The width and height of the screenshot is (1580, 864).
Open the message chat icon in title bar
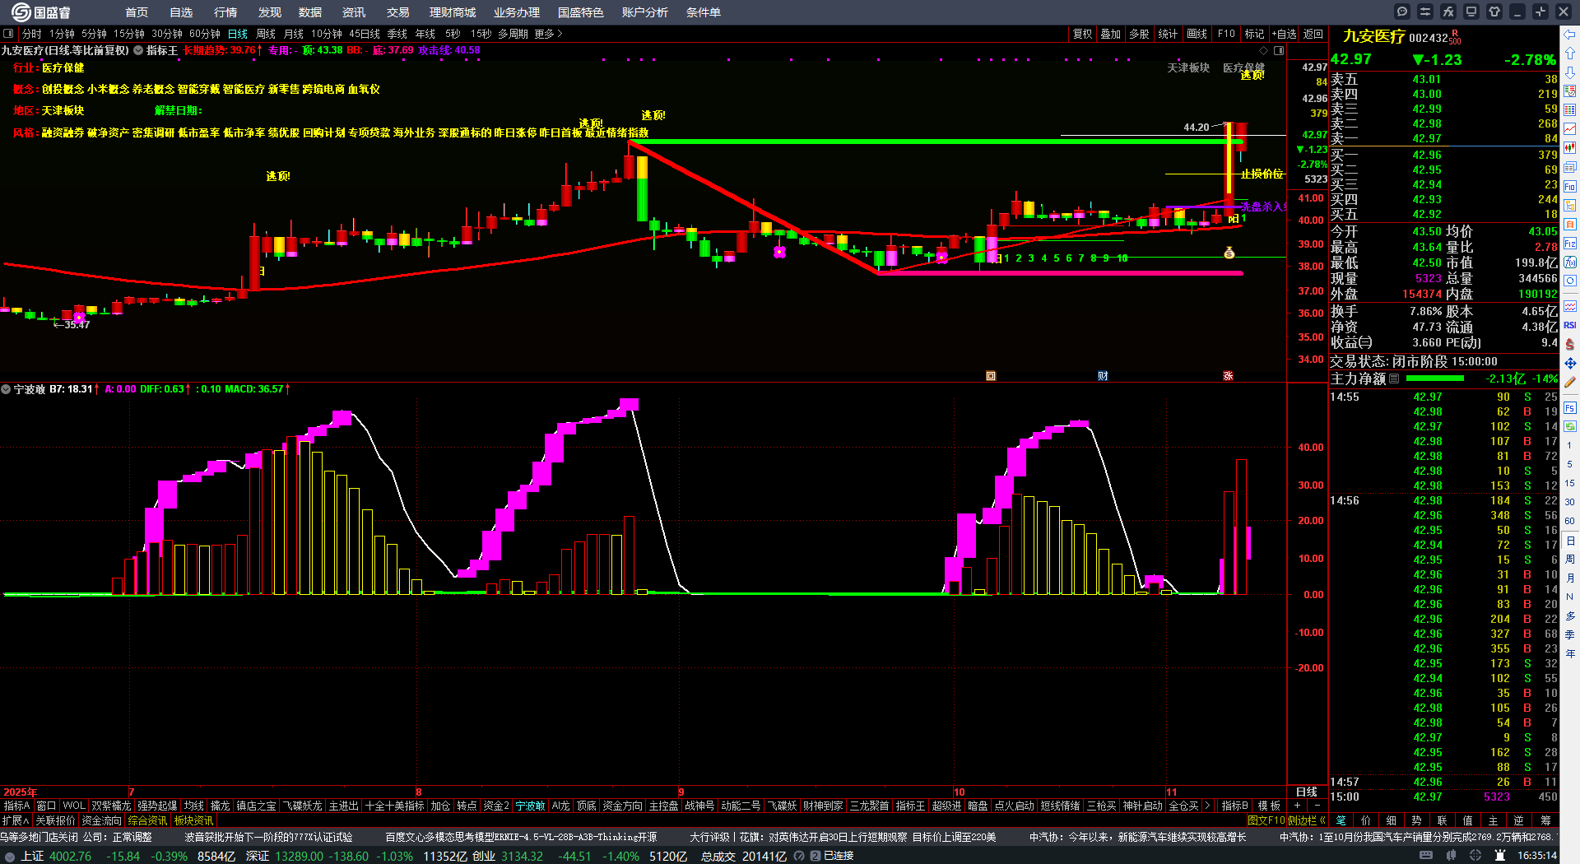point(1402,12)
